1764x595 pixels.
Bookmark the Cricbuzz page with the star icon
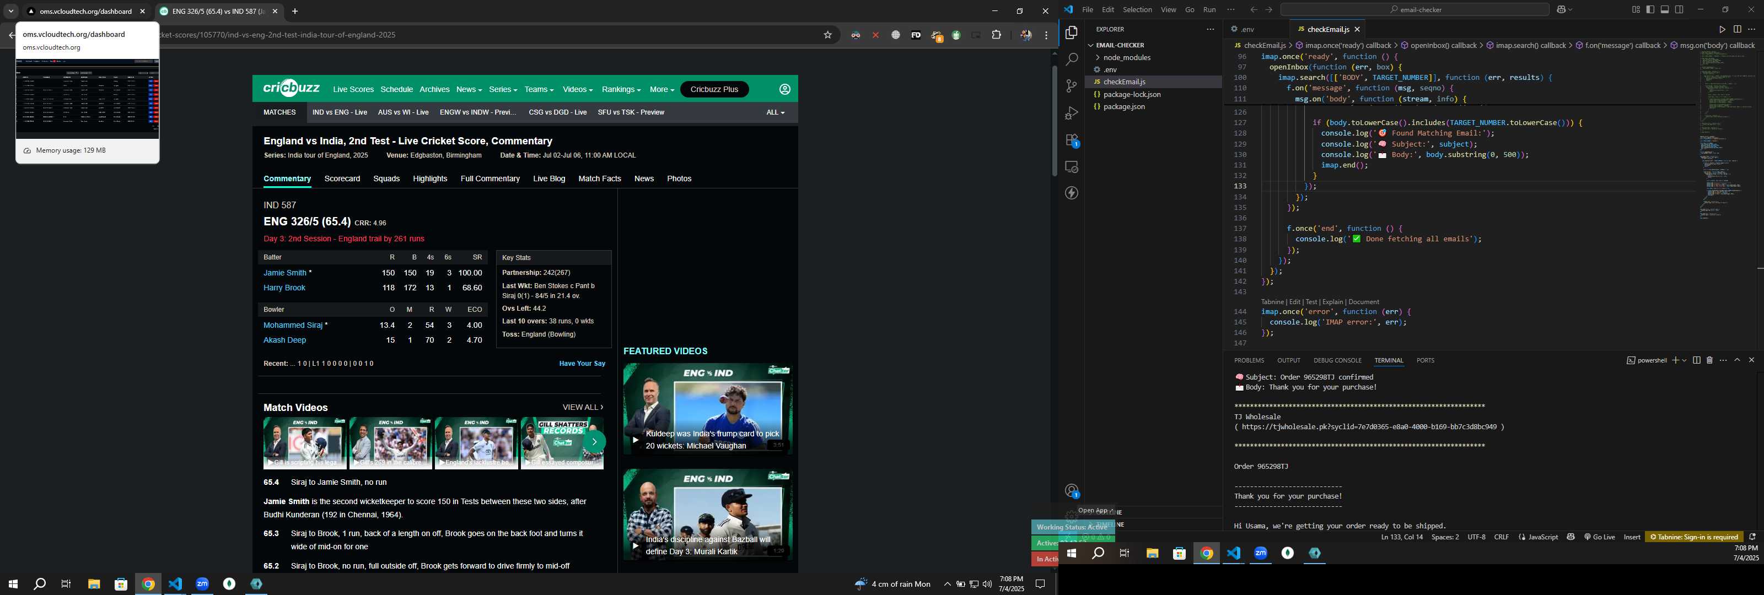click(827, 35)
